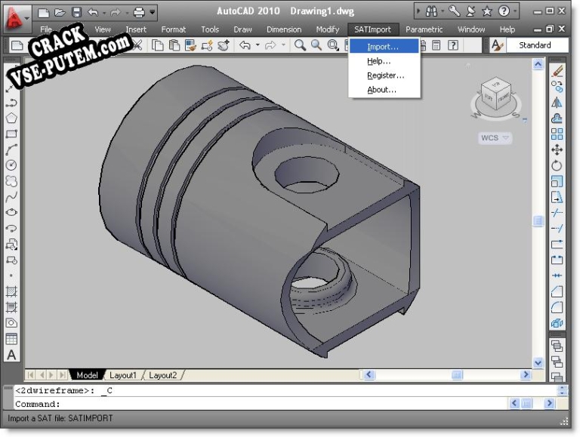The image size is (580, 437).
Task: Select the Polygon draw tool
Action: click(11, 117)
